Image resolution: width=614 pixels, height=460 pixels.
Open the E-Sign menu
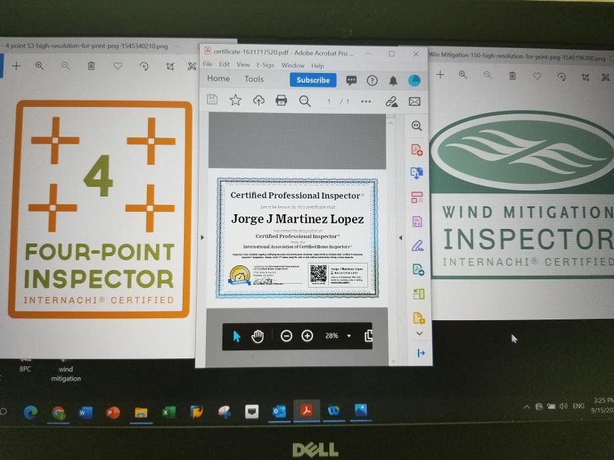pos(265,65)
